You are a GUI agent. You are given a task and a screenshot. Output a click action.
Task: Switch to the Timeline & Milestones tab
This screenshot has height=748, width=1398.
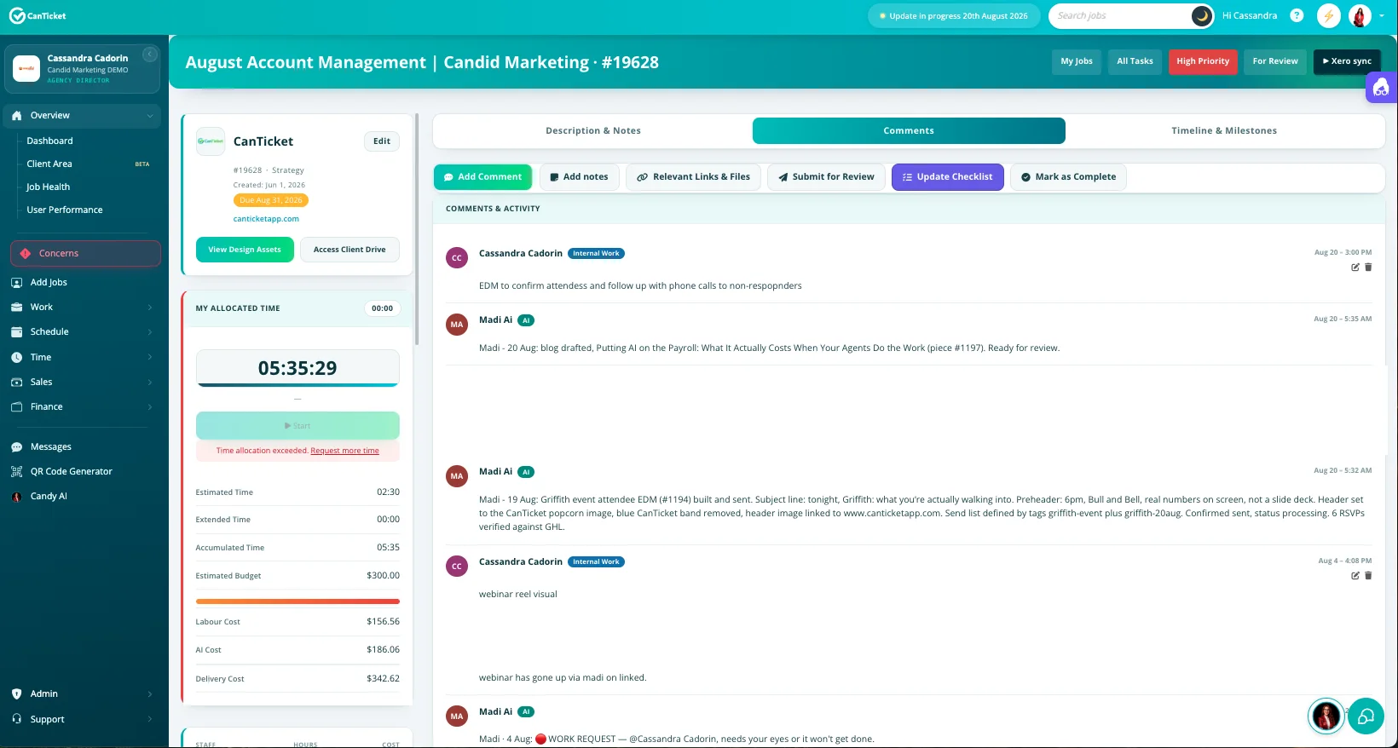pyautogui.click(x=1224, y=131)
